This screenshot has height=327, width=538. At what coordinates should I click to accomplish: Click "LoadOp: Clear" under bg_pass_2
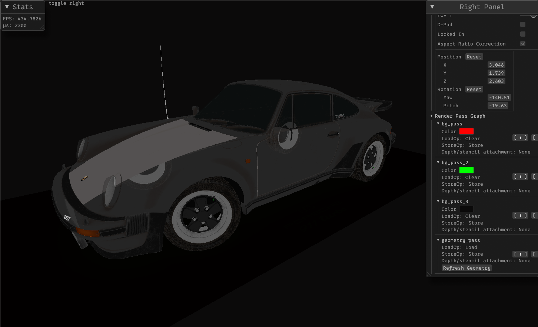tap(461, 178)
